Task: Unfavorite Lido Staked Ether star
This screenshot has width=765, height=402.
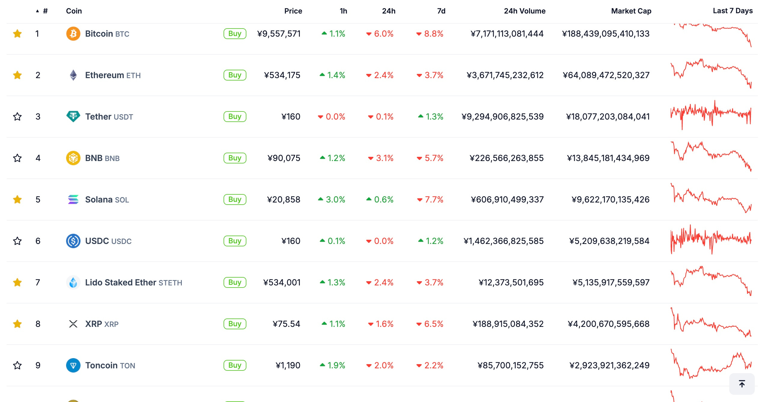Action: 17,282
